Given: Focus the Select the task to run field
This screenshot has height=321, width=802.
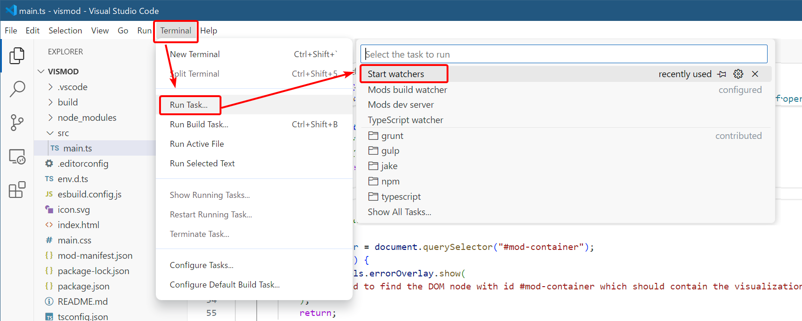Looking at the screenshot, I should [564, 54].
